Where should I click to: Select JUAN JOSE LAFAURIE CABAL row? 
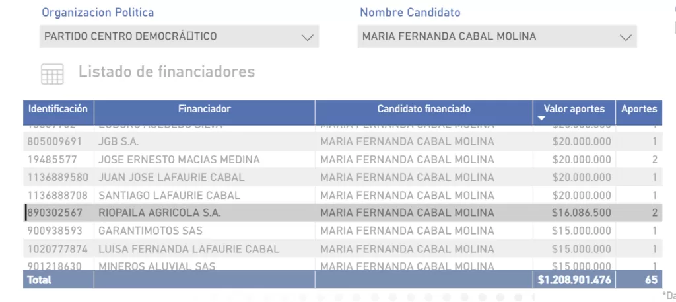[x=343, y=177]
